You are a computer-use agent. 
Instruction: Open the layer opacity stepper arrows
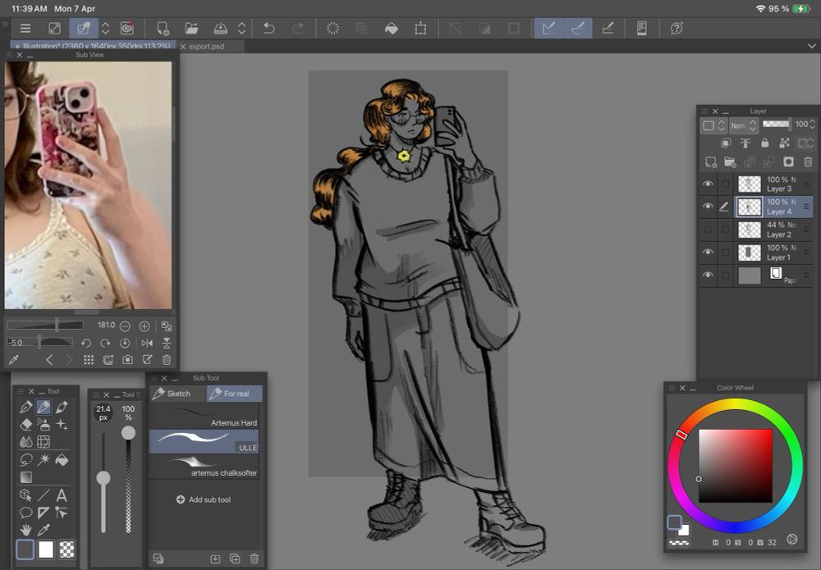pos(811,124)
